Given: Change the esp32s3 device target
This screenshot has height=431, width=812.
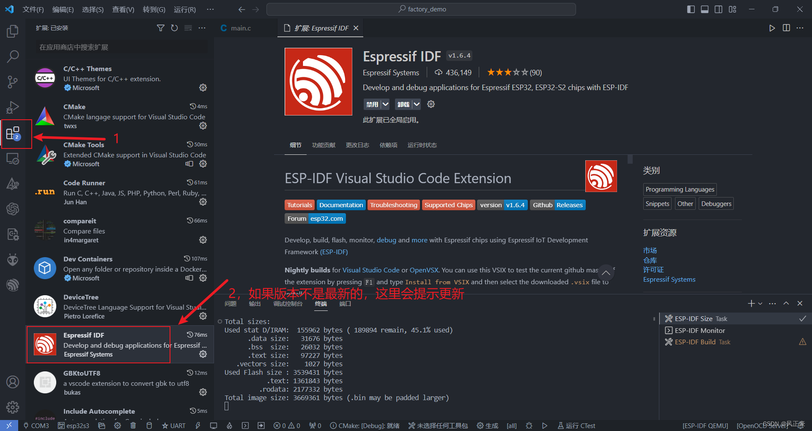Looking at the screenshot, I should [74, 426].
